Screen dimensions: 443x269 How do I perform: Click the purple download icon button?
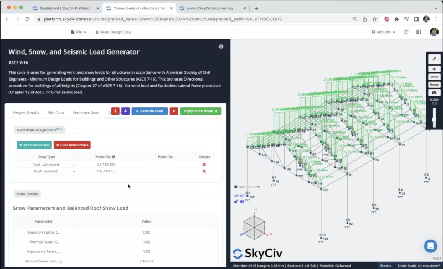pyautogui.click(x=126, y=111)
